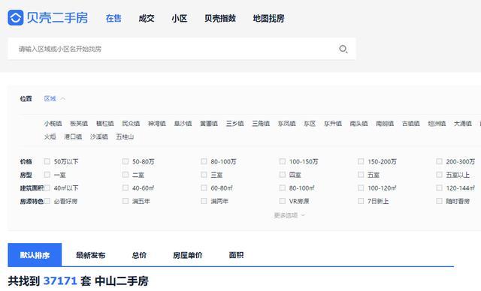Click the Beike house logo icon

(x=16, y=17)
